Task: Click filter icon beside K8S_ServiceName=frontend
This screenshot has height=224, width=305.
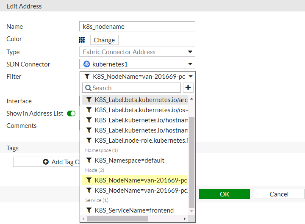Action: pyautogui.click(x=89, y=210)
